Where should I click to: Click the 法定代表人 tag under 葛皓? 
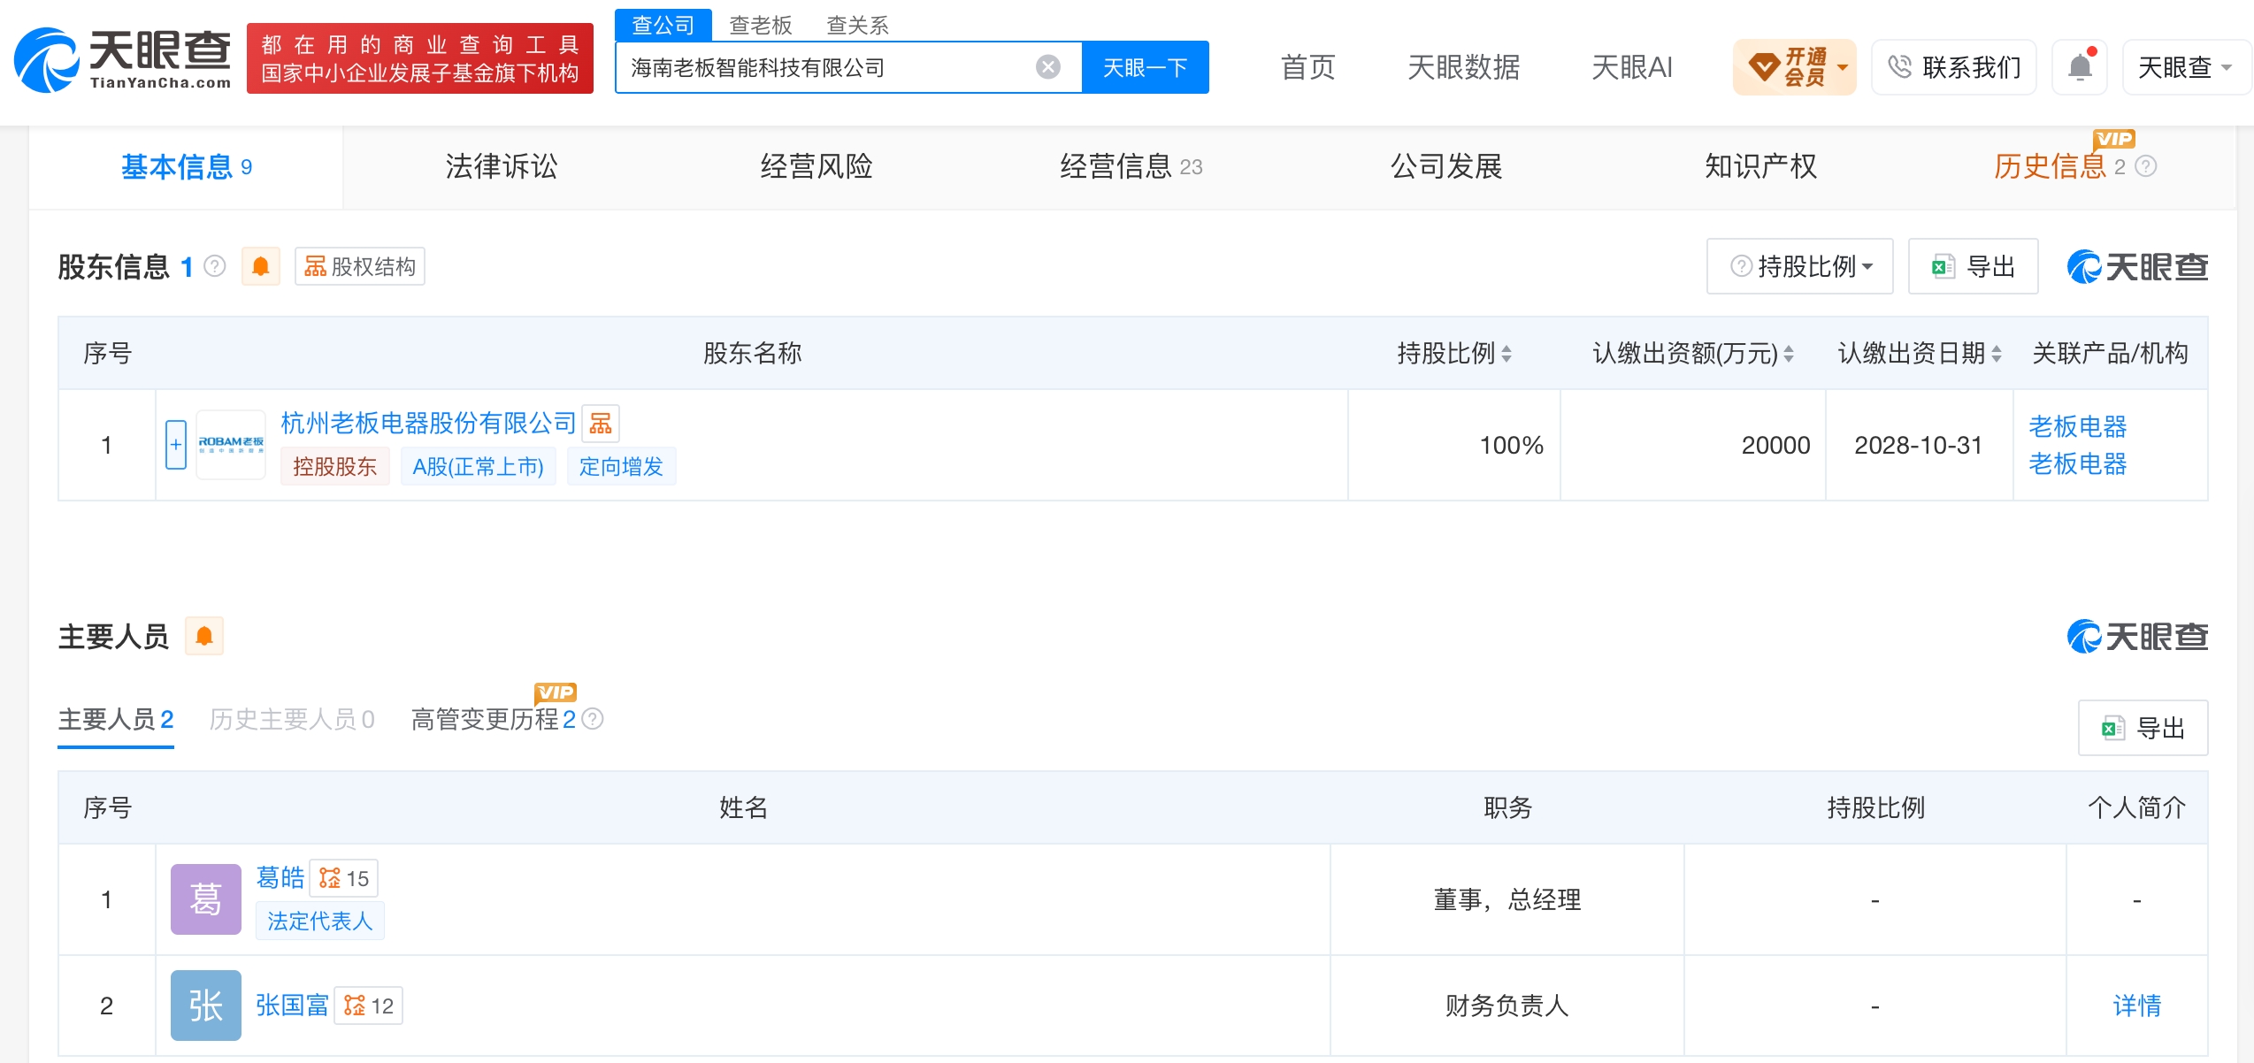(x=320, y=921)
